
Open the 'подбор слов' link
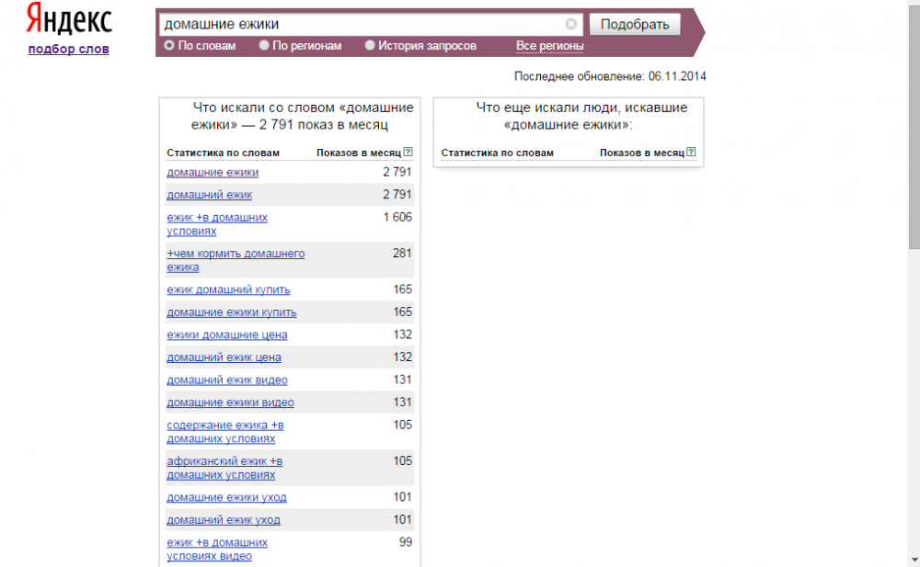(x=69, y=49)
